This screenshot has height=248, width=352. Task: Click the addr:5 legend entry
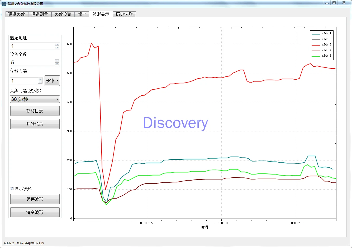pyautogui.click(x=321, y=56)
